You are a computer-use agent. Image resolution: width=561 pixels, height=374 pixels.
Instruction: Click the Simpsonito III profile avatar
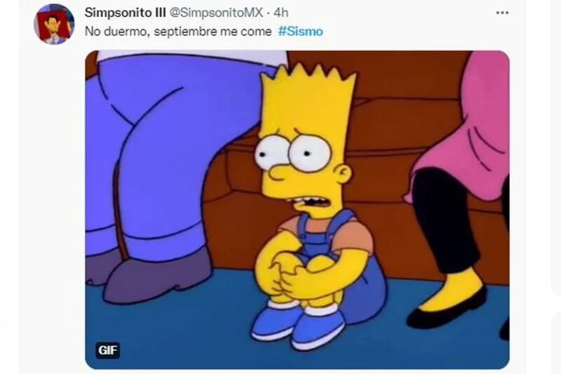click(54, 25)
